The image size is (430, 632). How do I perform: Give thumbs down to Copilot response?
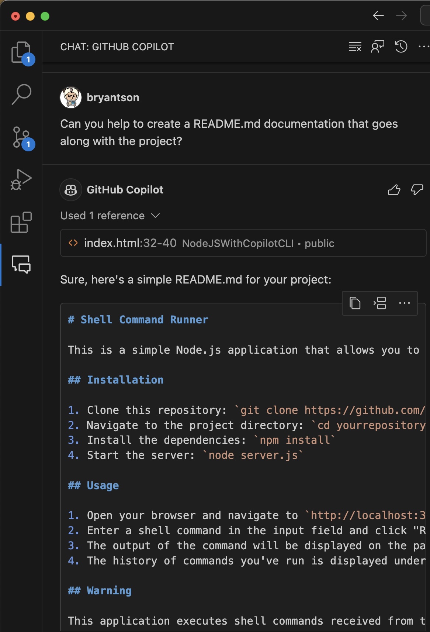click(417, 190)
